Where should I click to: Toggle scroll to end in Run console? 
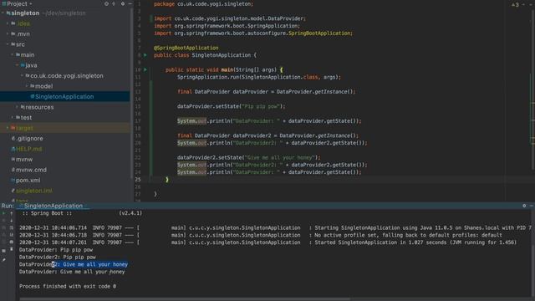point(11,235)
